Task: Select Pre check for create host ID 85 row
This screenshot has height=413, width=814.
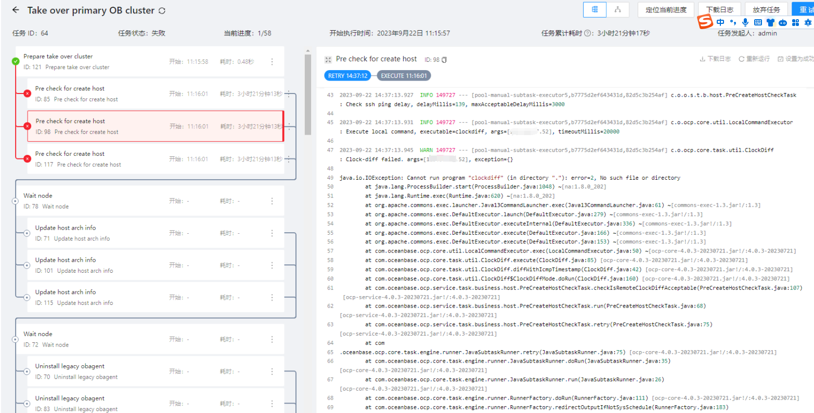Action: tap(156, 94)
